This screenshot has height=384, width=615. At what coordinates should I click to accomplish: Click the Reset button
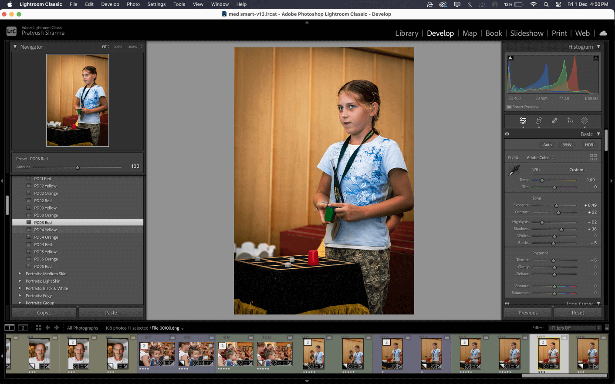click(x=578, y=313)
